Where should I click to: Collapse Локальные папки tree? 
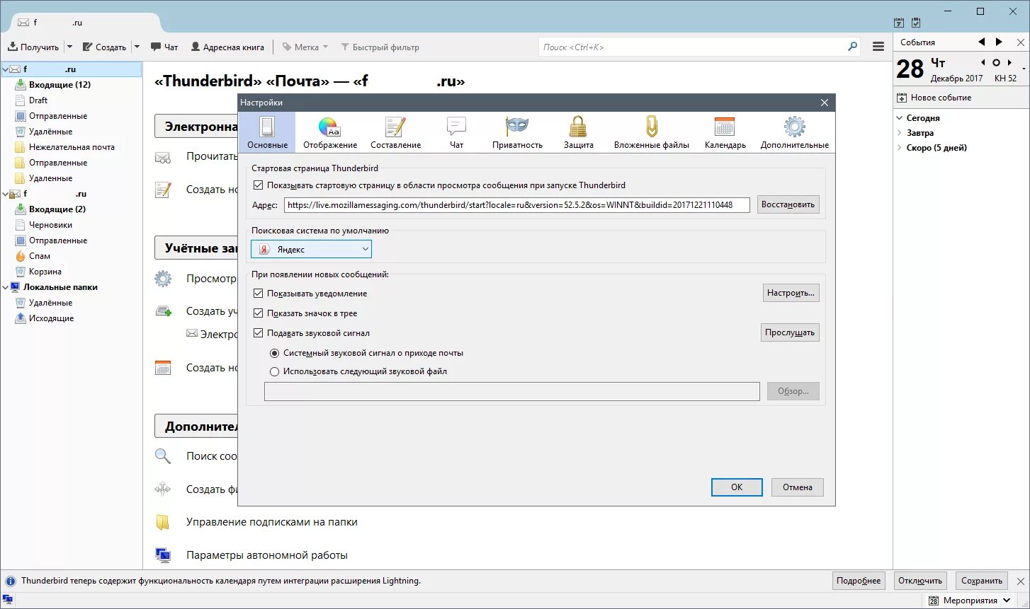click(5, 287)
